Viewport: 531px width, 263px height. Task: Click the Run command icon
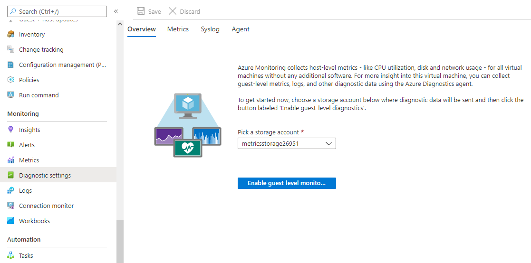pyautogui.click(x=11, y=95)
